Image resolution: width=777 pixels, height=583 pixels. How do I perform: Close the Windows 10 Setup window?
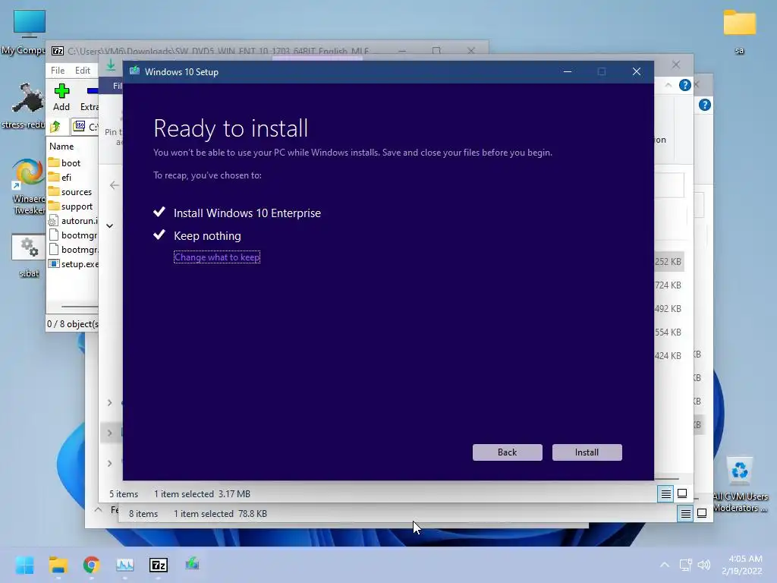click(x=637, y=72)
